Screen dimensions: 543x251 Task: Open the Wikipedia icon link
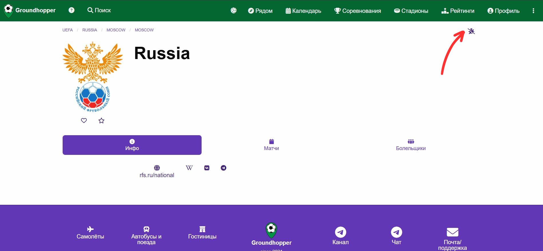pos(189,168)
